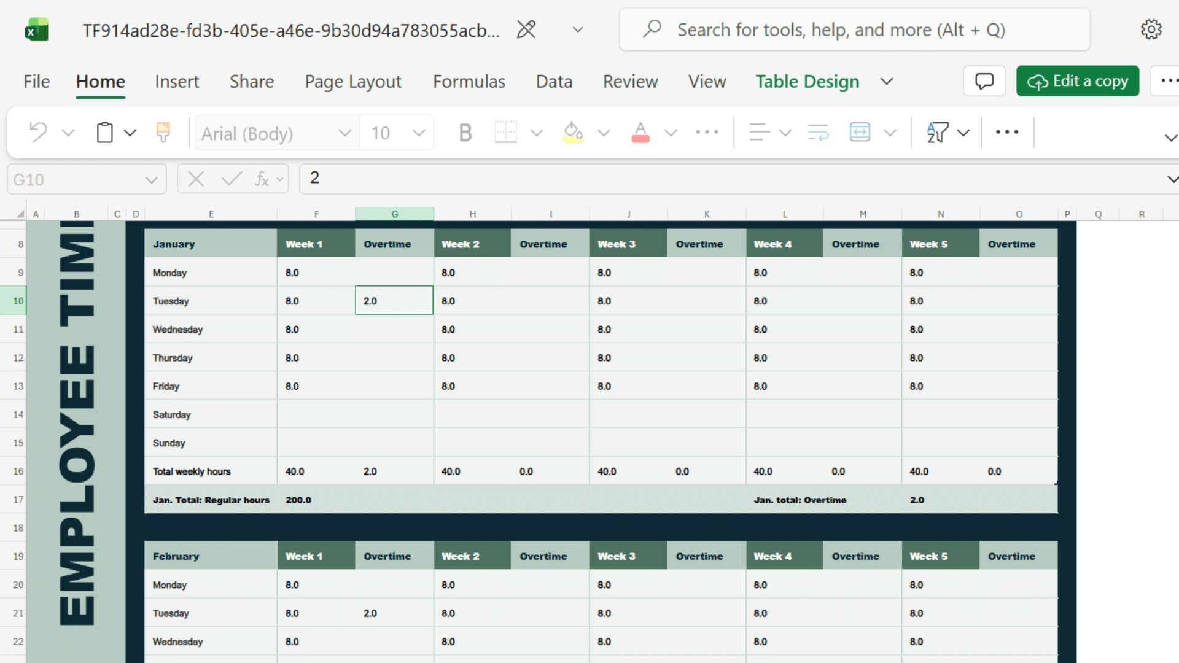Viewport: 1179px width, 663px height.
Task: Click the unsaved status icon next to filename
Action: (x=526, y=29)
